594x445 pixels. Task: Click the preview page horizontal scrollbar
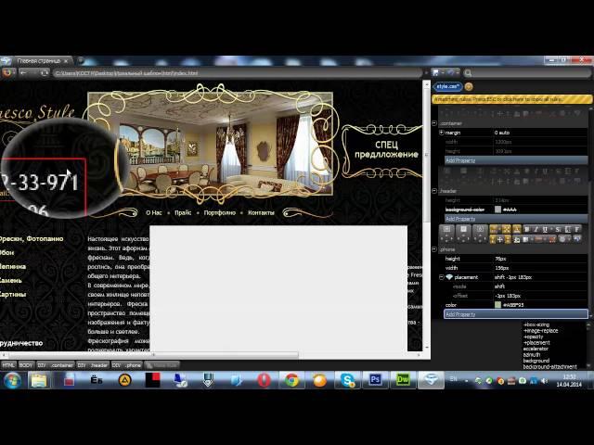click(153, 355)
